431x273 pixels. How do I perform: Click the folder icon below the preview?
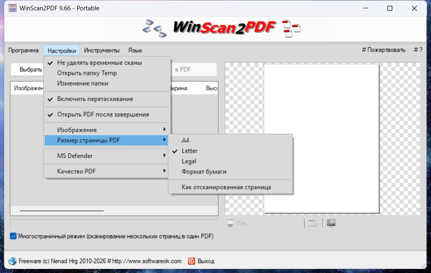click(x=313, y=223)
